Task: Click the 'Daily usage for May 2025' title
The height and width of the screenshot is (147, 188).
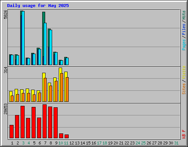Action: pyautogui.click(x=38, y=6)
